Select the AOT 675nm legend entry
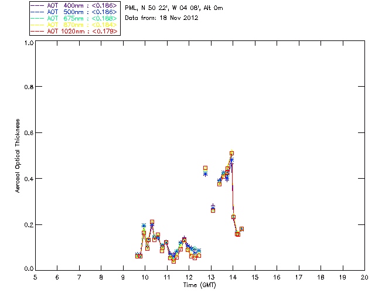Image resolution: width=375 pixels, height=300 pixels. pyautogui.click(x=74, y=18)
